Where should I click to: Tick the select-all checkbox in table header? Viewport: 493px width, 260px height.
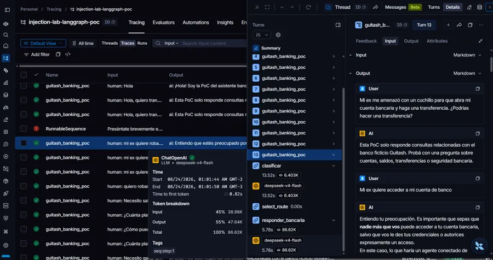24,75
